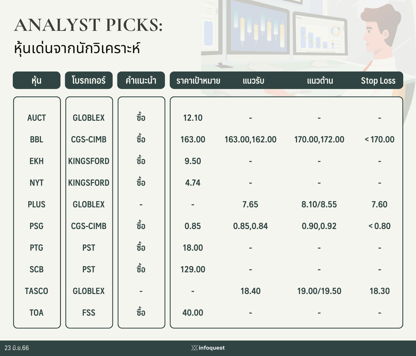This screenshot has height=356, width=416.
Task: Click the PLUS resistance value 8.10/8.55
Action: (319, 204)
